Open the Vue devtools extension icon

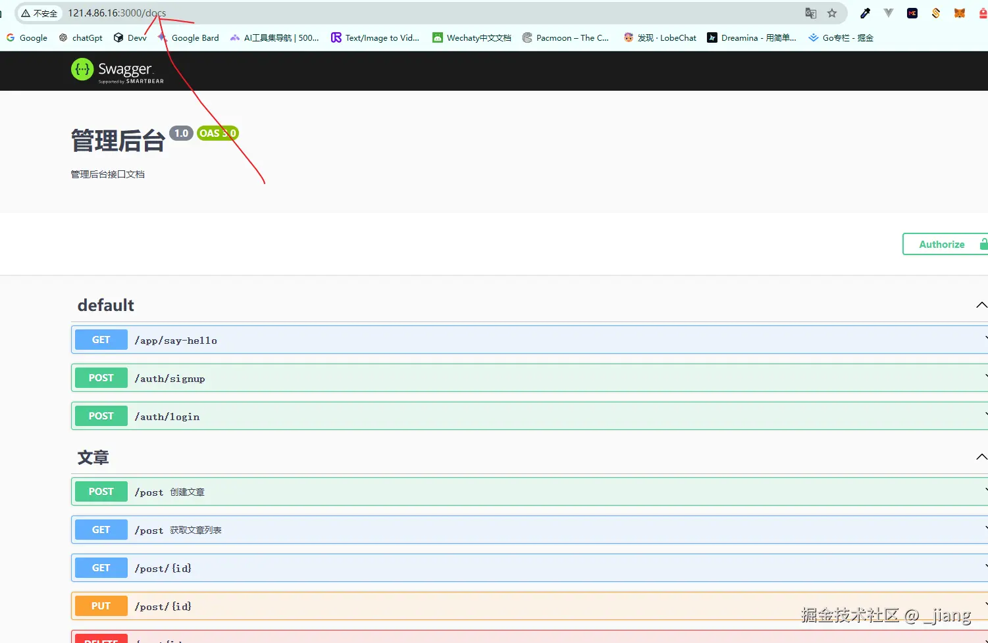pos(889,13)
